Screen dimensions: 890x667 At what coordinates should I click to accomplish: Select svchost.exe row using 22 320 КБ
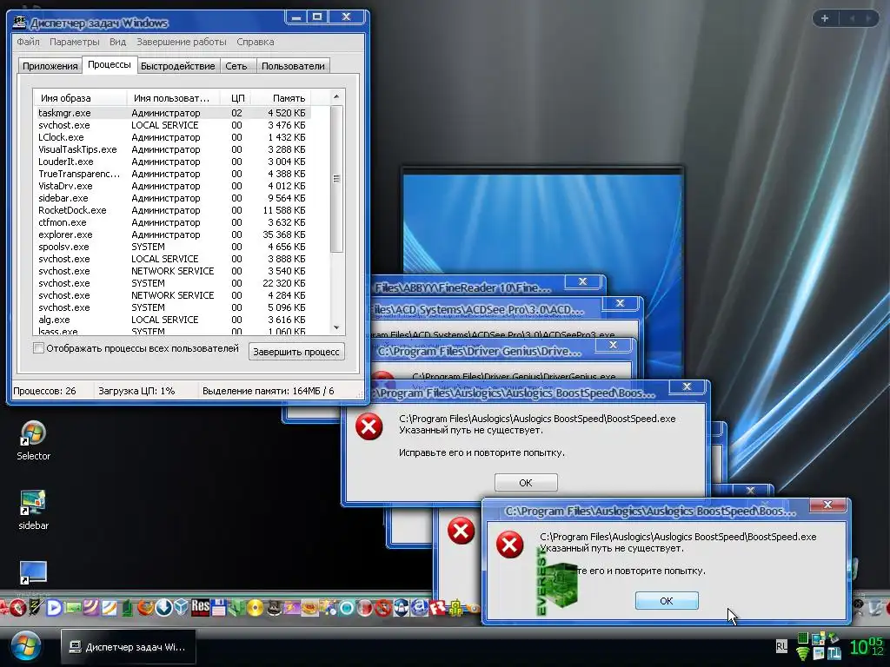(x=173, y=283)
